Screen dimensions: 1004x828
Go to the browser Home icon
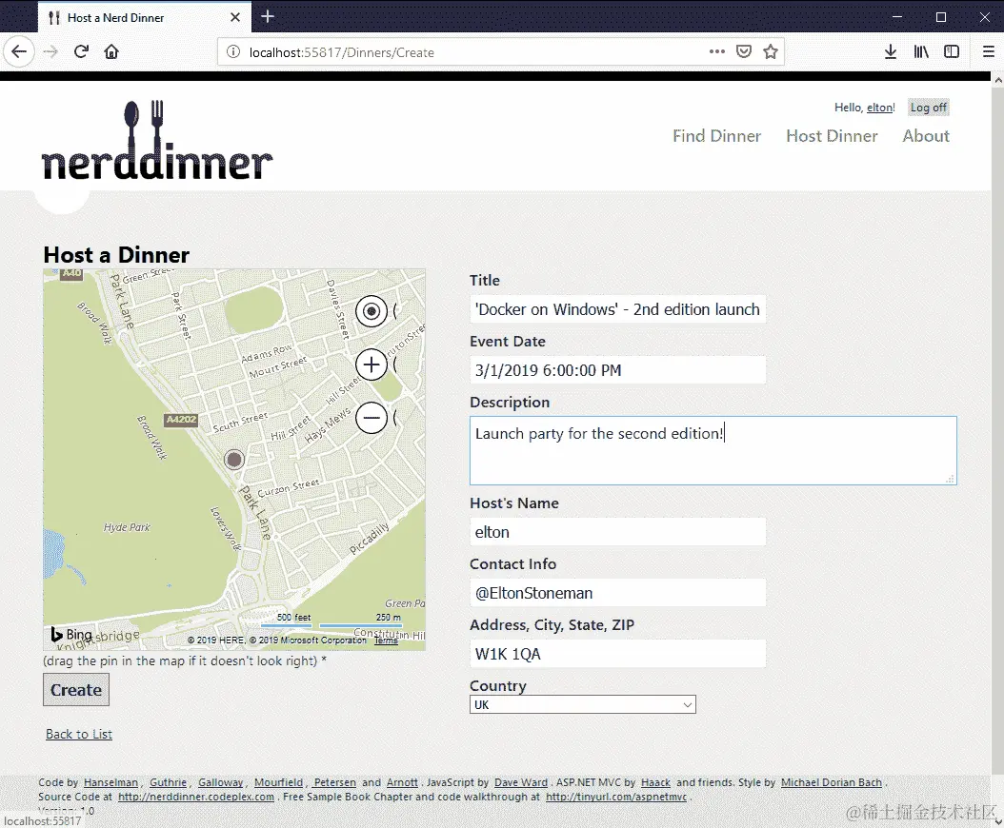(111, 51)
